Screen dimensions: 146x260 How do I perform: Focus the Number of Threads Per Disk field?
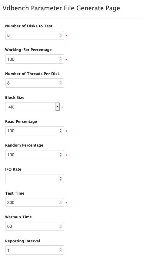35,83
